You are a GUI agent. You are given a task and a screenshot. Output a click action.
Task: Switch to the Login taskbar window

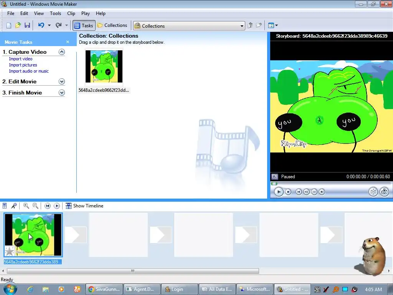pyautogui.click(x=180, y=289)
